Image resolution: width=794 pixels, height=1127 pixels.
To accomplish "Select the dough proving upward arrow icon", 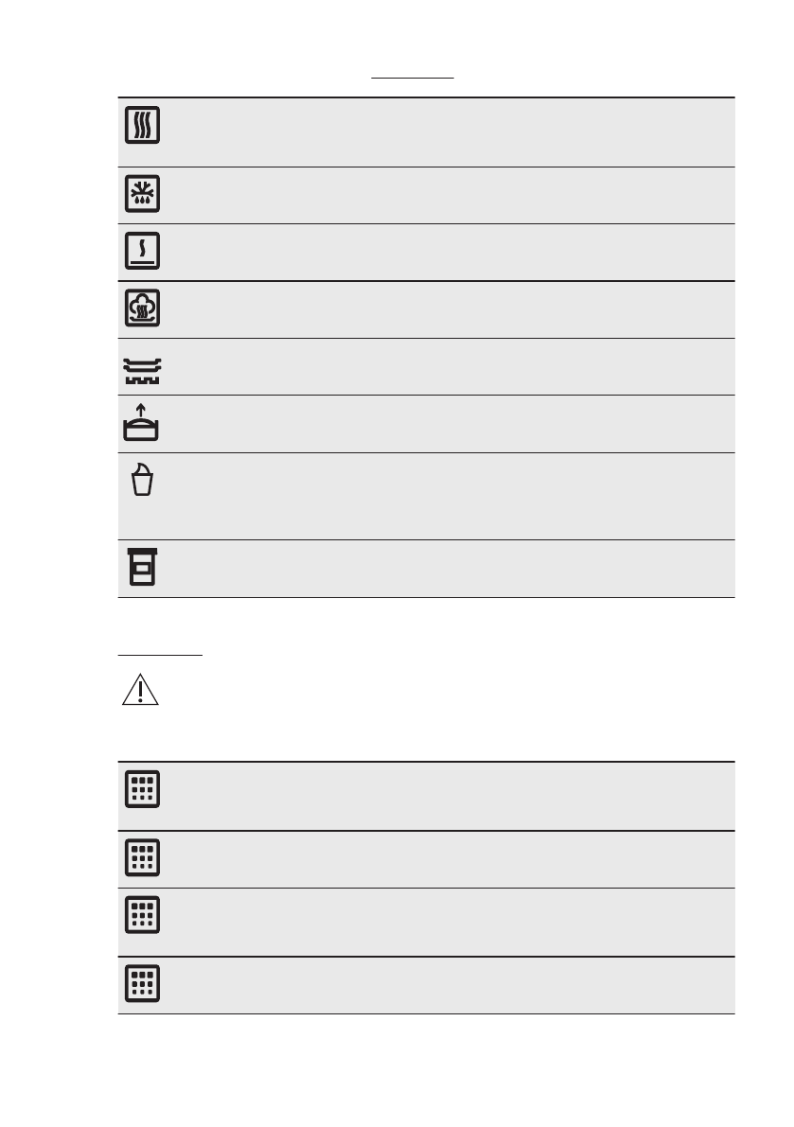I will click(x=142, y=424).
